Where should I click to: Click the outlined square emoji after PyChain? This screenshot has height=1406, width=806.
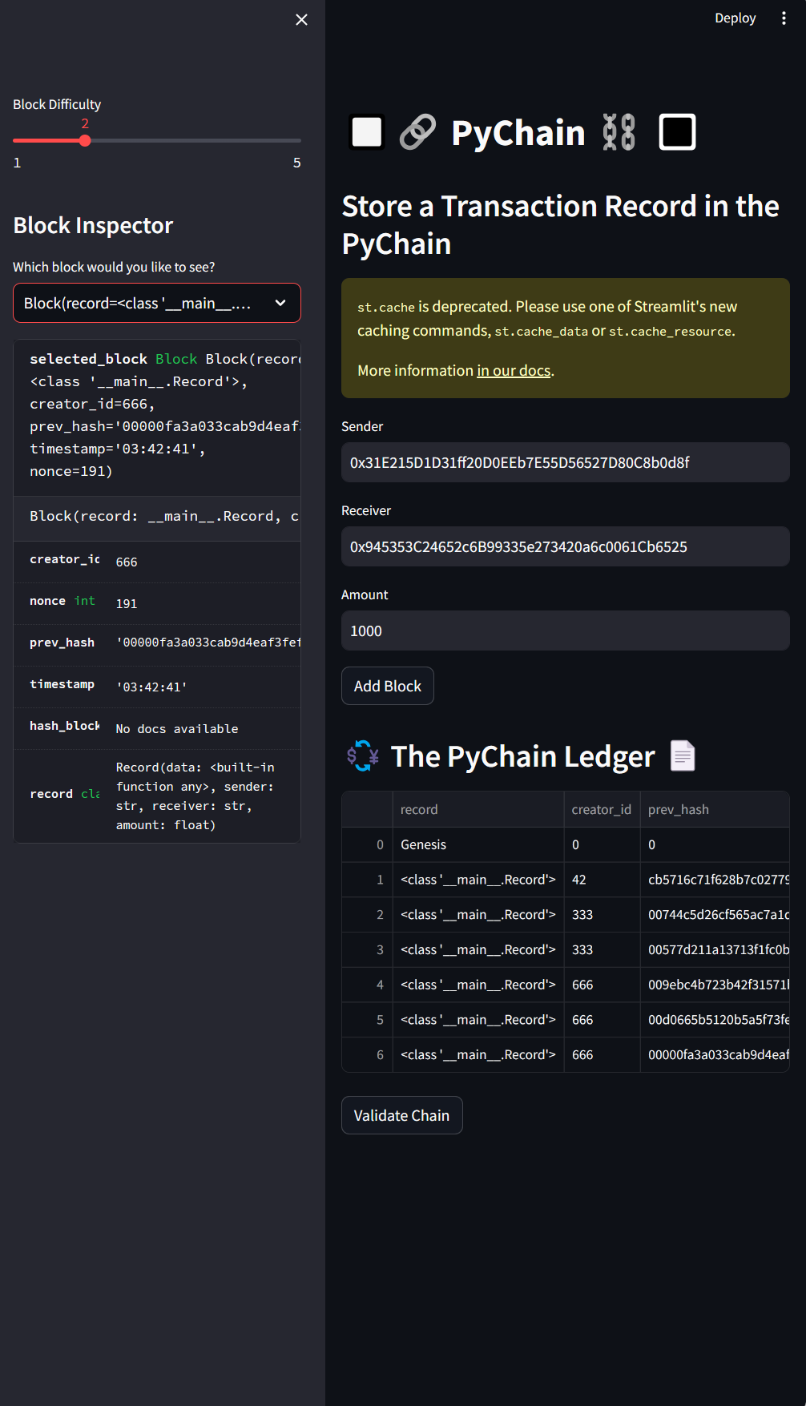click(x=677, y=132)
